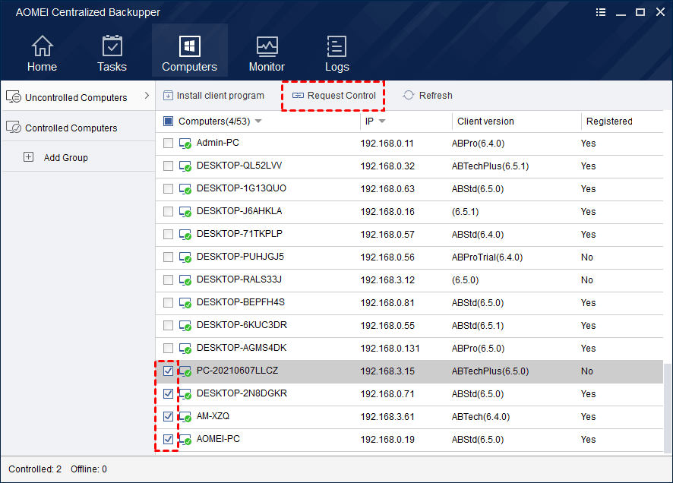The height and width of the screenshot is (483, 673).
Task: Click the Install client program button
Action: [213, 95]
